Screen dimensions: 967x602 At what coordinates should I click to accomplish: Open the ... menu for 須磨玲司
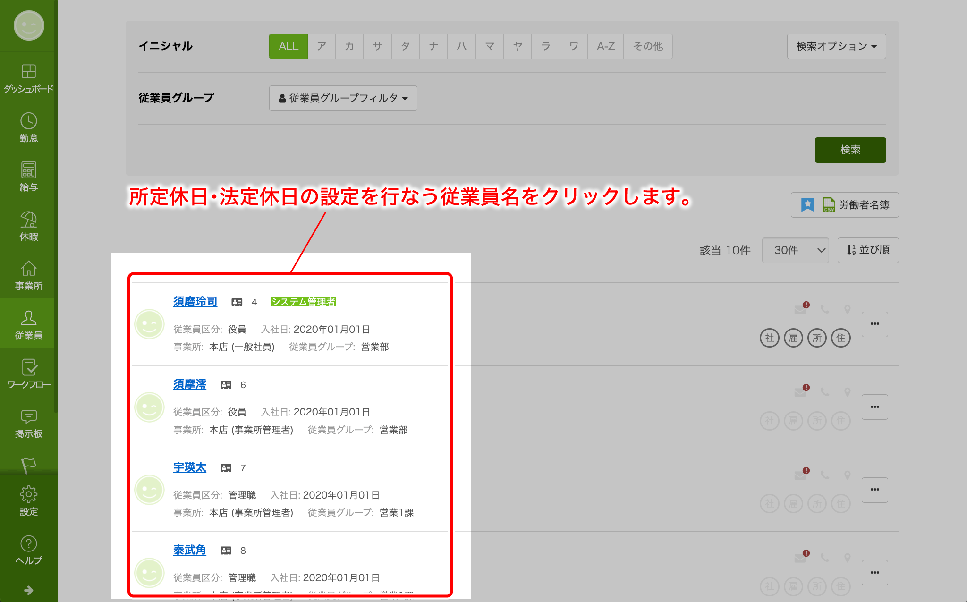pos(875,324)
